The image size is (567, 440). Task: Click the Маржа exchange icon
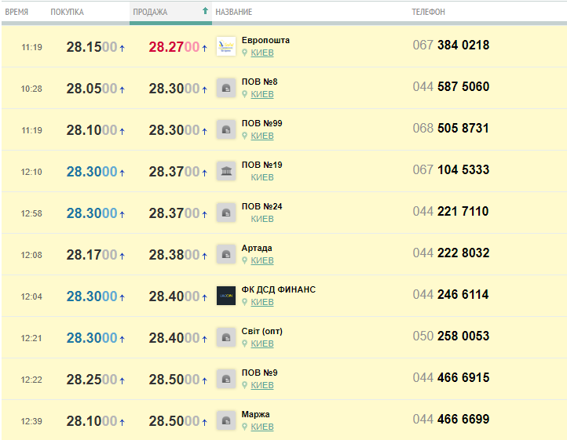click(x=225, y=420)
